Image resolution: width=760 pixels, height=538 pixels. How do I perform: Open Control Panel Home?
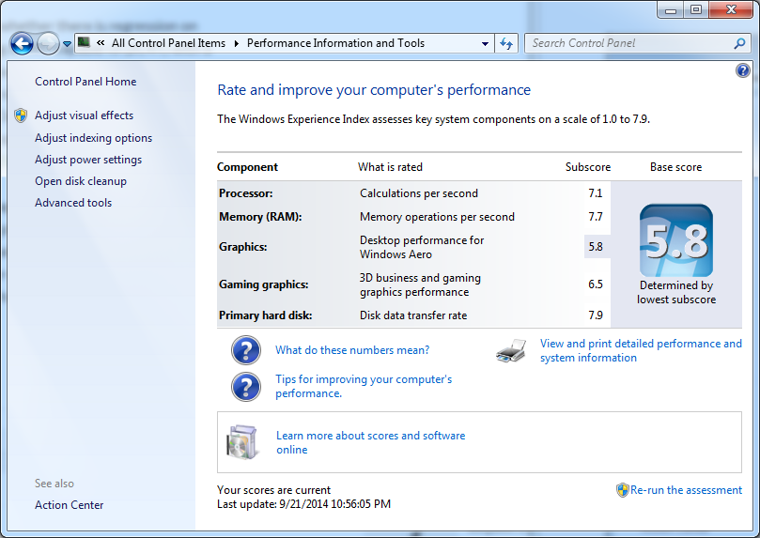click(x=85, y=82)
